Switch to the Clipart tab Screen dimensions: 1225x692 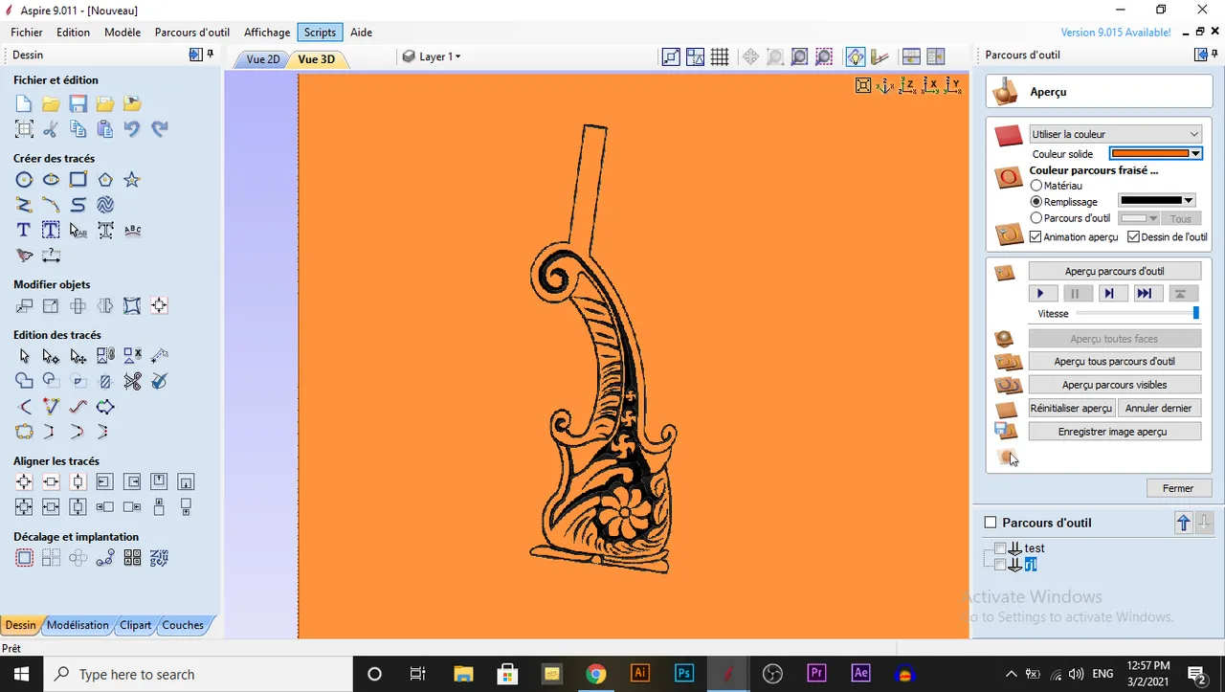pos(135,625)
